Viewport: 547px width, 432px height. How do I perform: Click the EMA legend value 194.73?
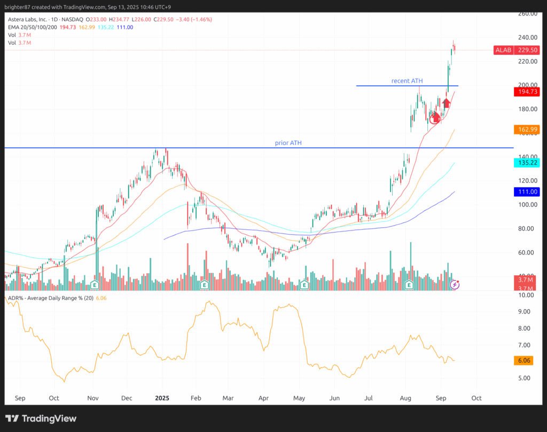[68, 27]
